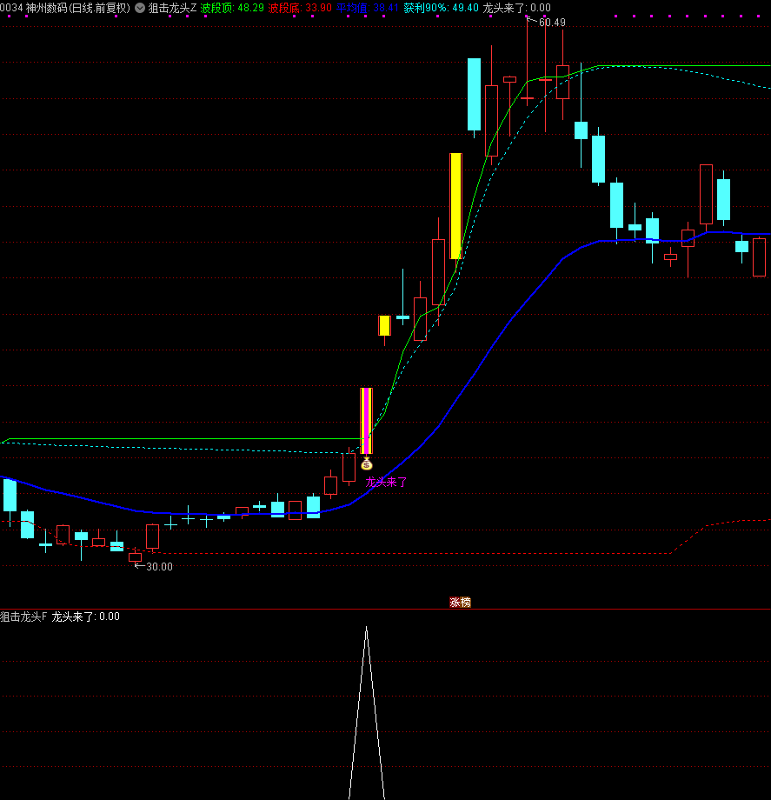771x800 pixels.
Task: Click 龙头来了 value in top header
Action: 516,8
